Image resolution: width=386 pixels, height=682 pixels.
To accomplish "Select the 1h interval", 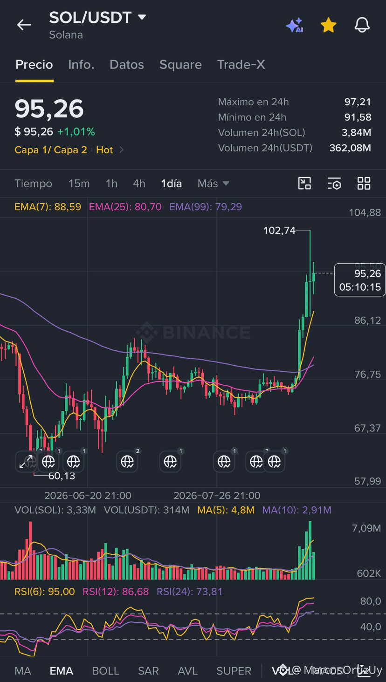I will 111,184.
